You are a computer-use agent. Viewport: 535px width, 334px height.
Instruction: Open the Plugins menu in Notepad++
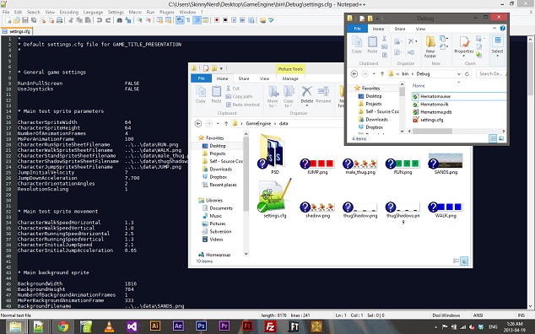[x=167, y=12]
